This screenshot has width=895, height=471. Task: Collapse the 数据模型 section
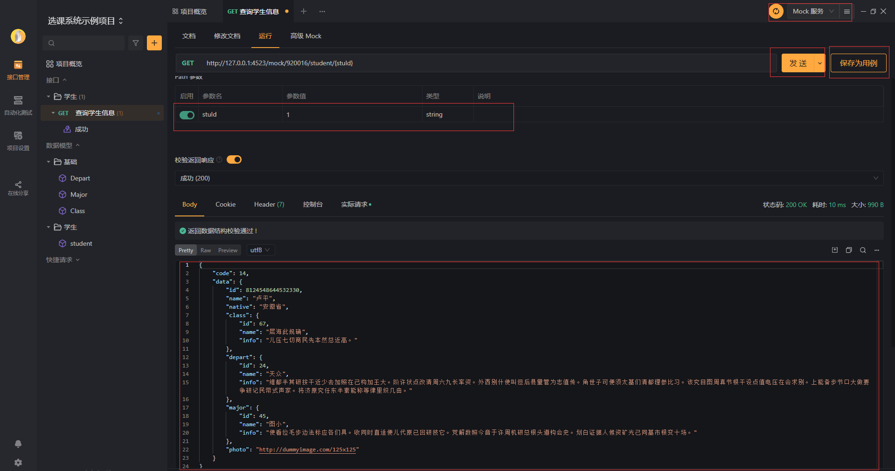click(x=63, y=145)
